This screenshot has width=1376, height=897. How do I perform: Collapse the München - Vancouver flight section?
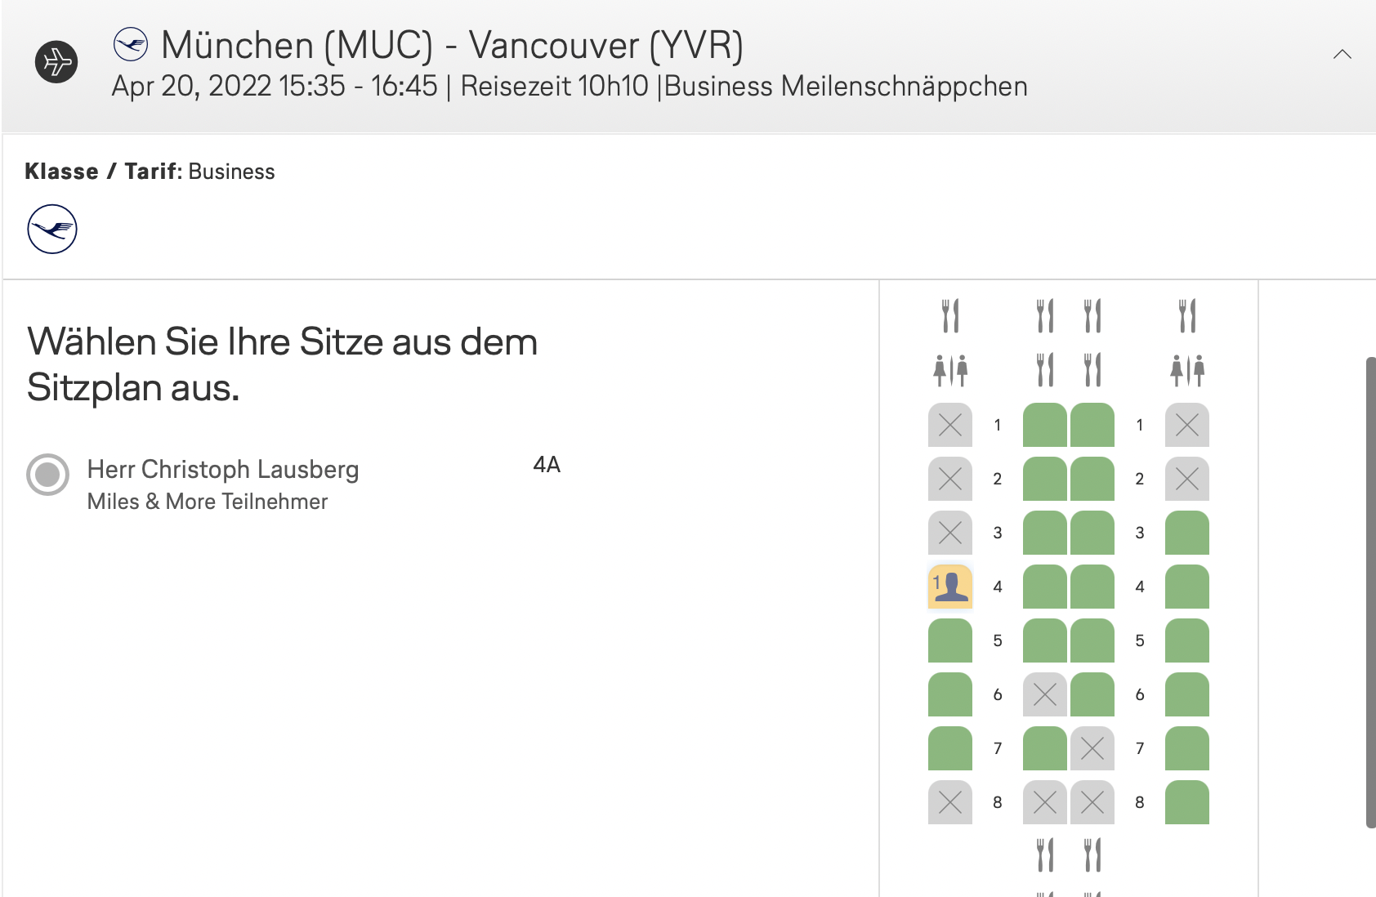click(1342, 55)
